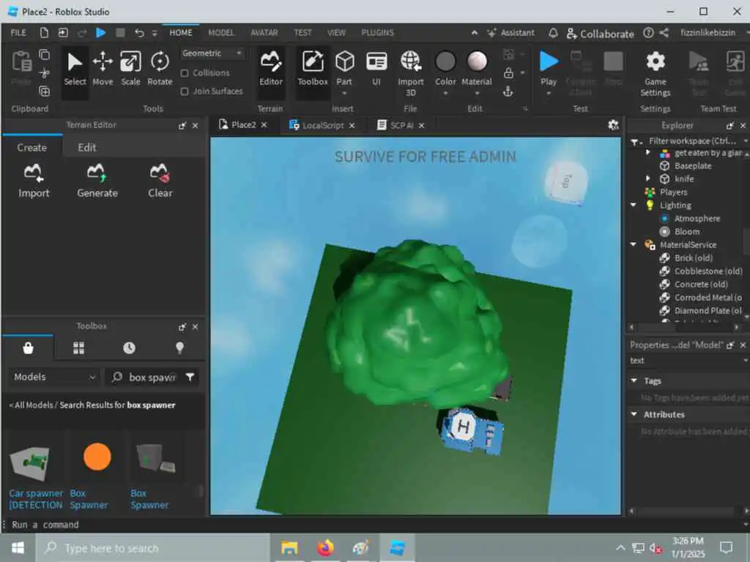Open the Toolbox Creations lightbulb tab

tap(179, 348)
